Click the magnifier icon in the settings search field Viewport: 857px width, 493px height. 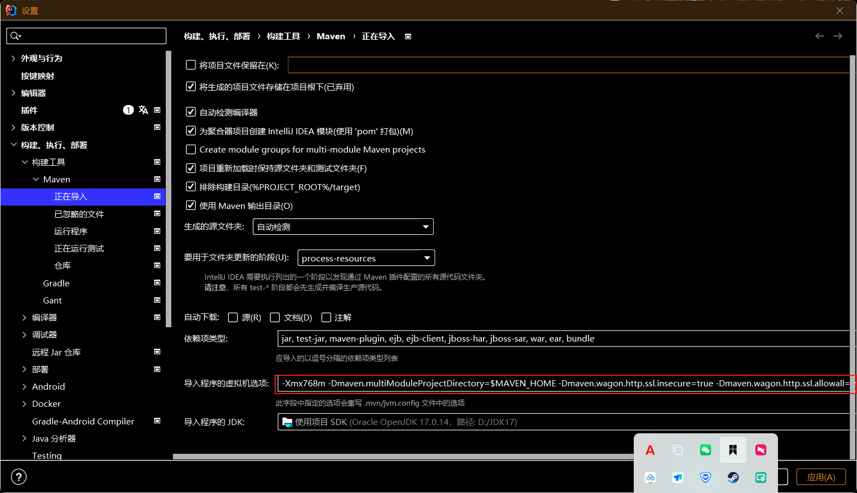[x=14, y=35]
